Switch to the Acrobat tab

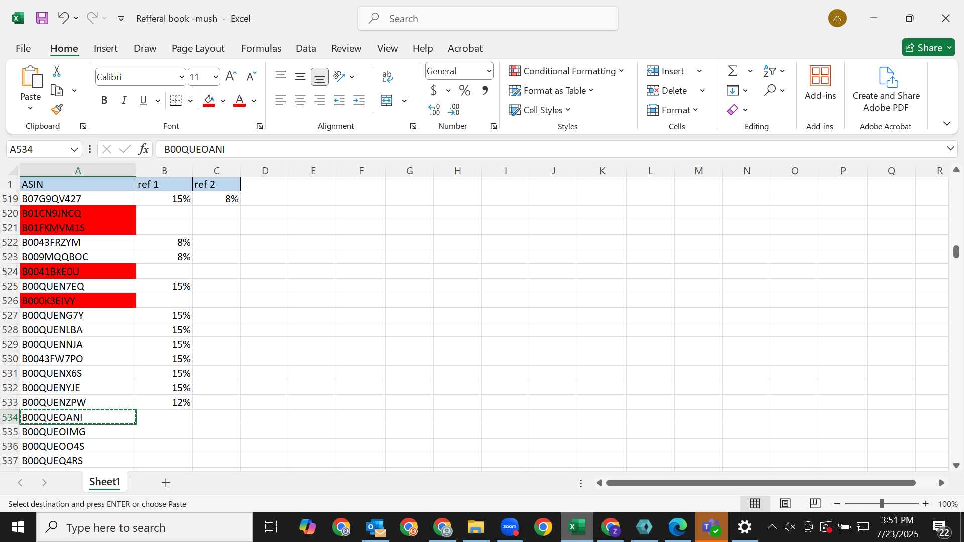(x=465, y=48)
